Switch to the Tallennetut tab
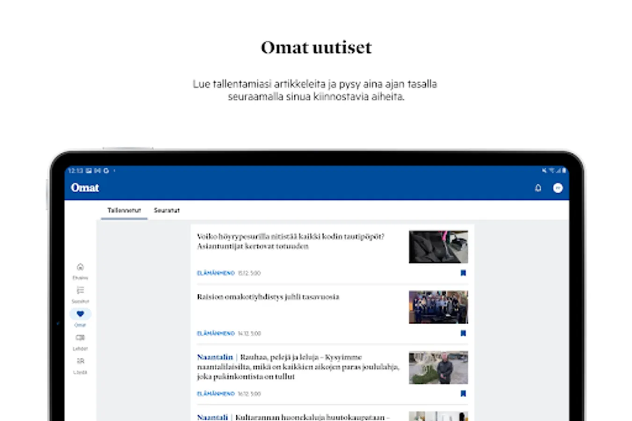632x421 pixels. coord(123,210)
